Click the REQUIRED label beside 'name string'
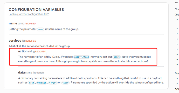The width and height of the screenshot is (179, 93). click(x=30, y=24)
